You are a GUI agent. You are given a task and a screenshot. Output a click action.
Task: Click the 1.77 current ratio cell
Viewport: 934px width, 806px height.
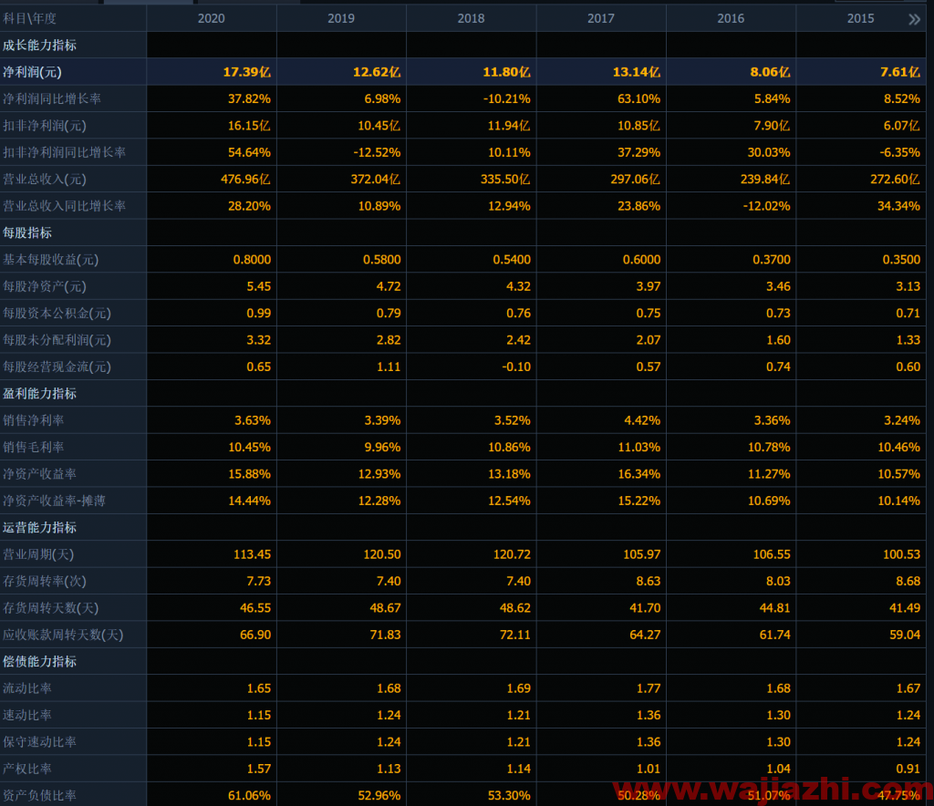click(649, 688)
